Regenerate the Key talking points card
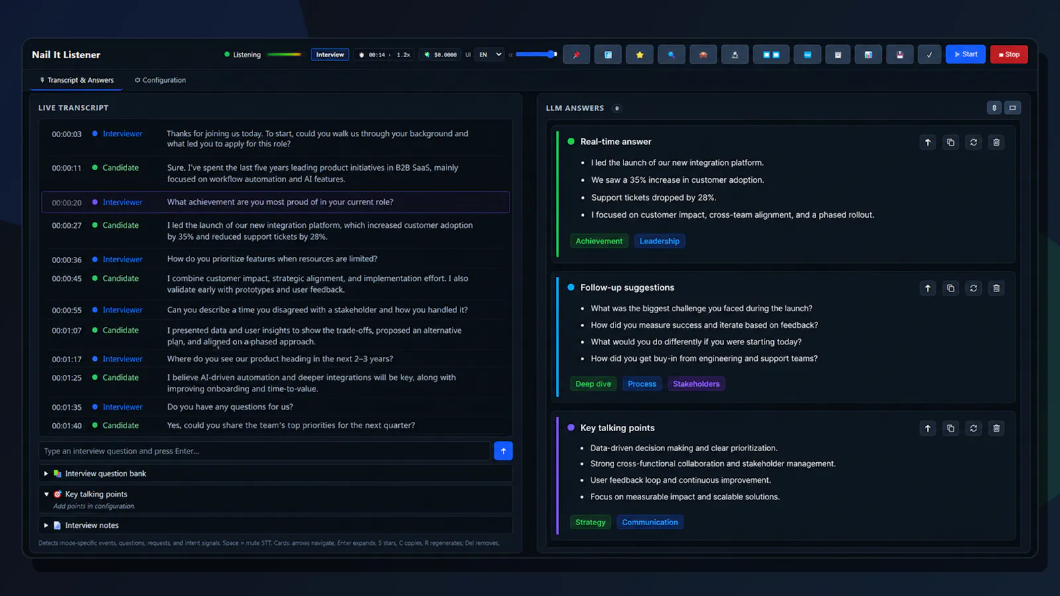 pos(973,428)
